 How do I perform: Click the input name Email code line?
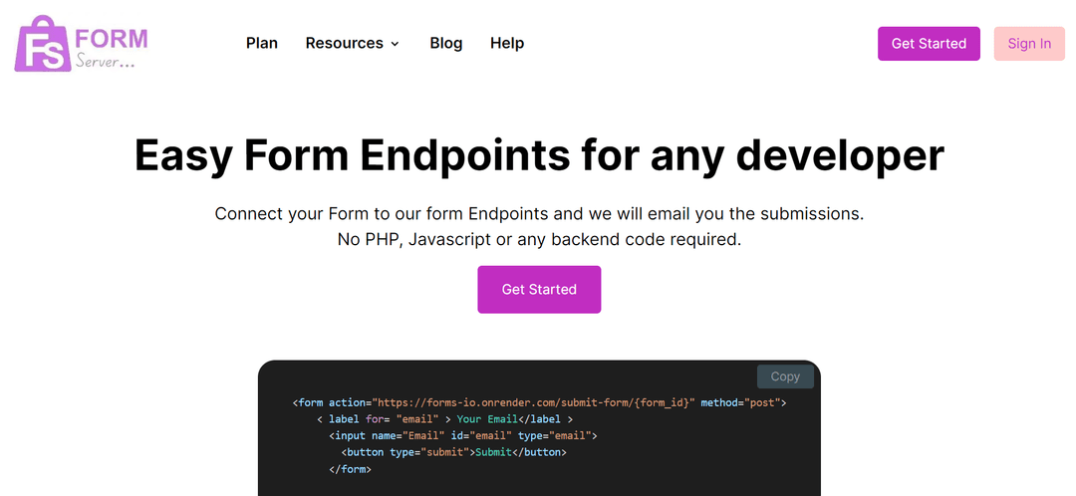pos(462,436)
